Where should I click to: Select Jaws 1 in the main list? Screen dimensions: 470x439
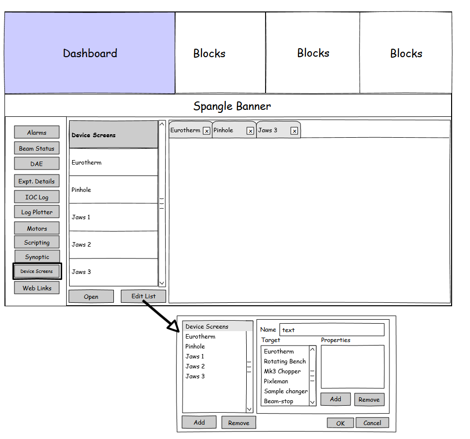[x=113, y=217]
